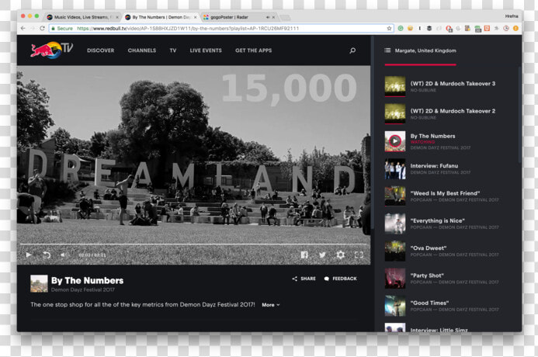Screen dimensions: 538x357
Task: Click Demon Dayz Festival 2017 subtitle
Action: (83, 289)
